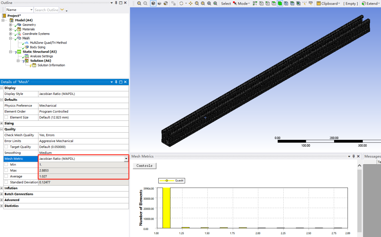Screen dimensions: 381x237
Task: Expand the Batch Connections section
Action: pos(1,194)
